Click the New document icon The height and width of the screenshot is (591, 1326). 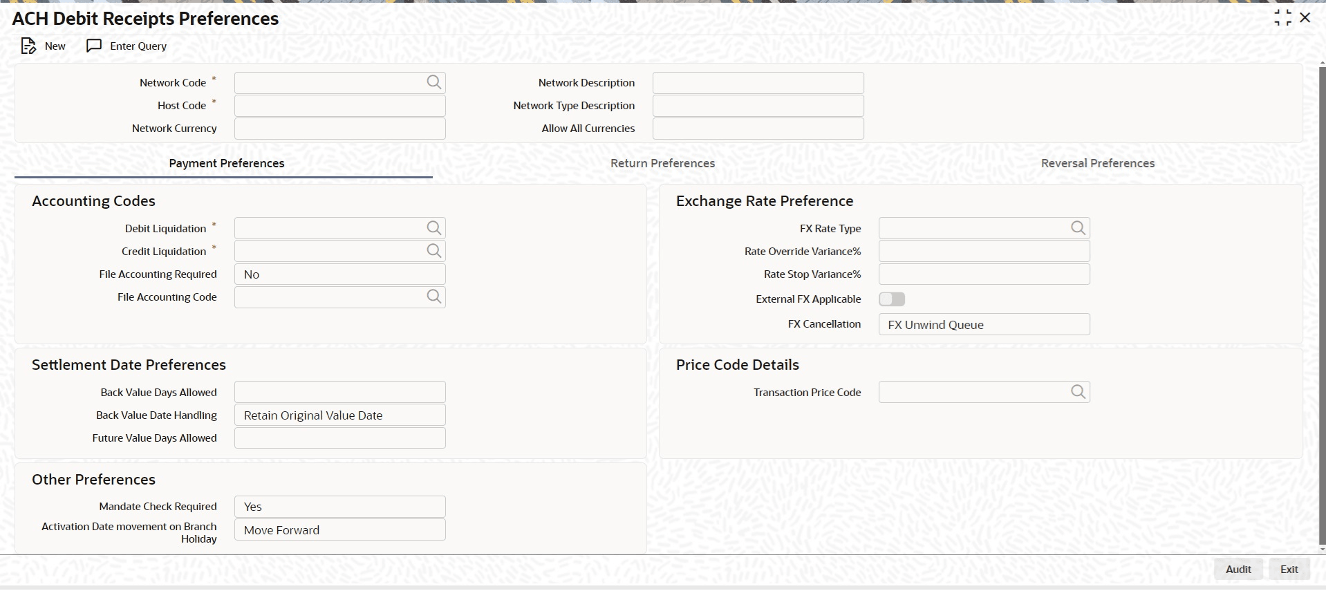point(28,46)
